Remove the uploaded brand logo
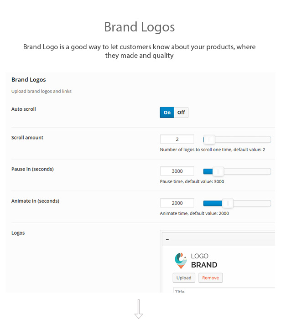Screen dimensions: 281x319 point(211,278)
